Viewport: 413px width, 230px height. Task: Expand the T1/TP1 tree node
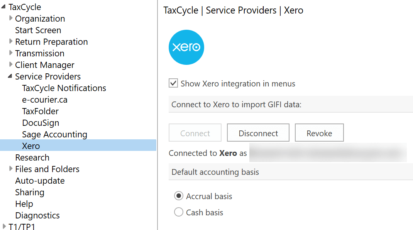pyautogui.click(x=4, y=226)
